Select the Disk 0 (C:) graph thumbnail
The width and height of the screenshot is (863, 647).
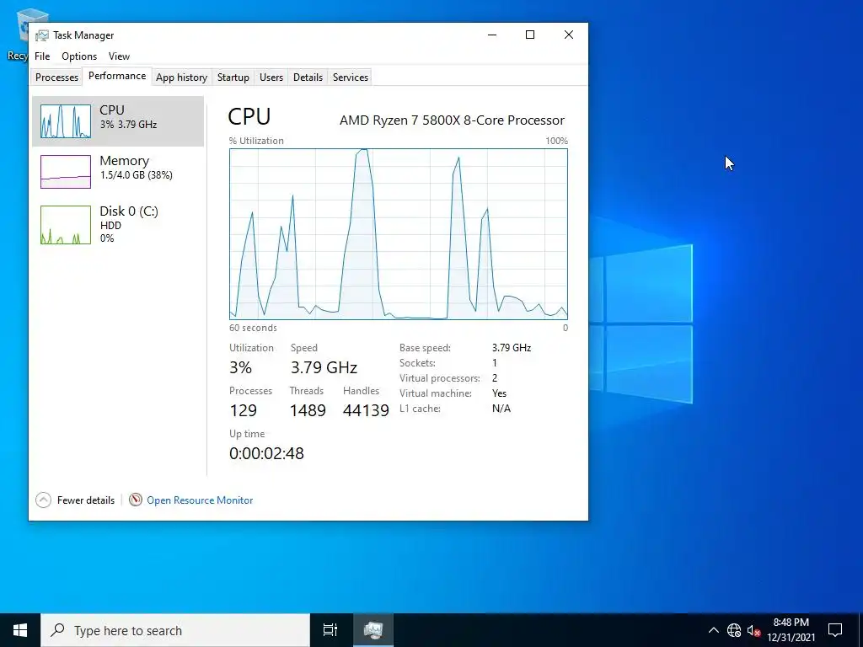66,224
